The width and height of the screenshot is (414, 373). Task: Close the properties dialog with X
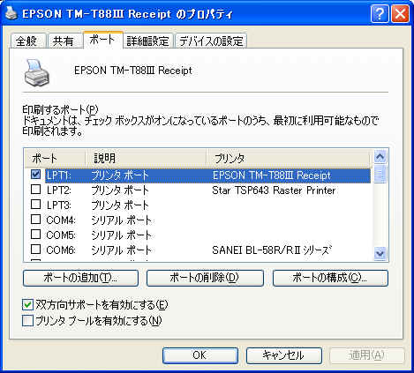400,13
